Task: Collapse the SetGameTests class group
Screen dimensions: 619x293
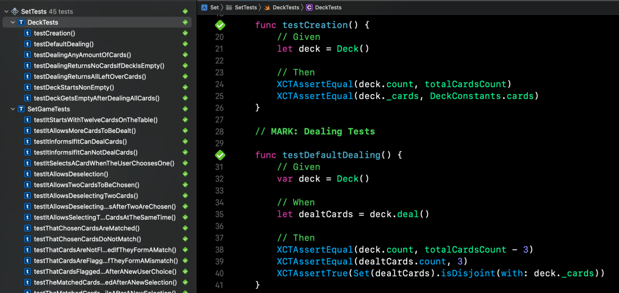Action: pos(12,109)
